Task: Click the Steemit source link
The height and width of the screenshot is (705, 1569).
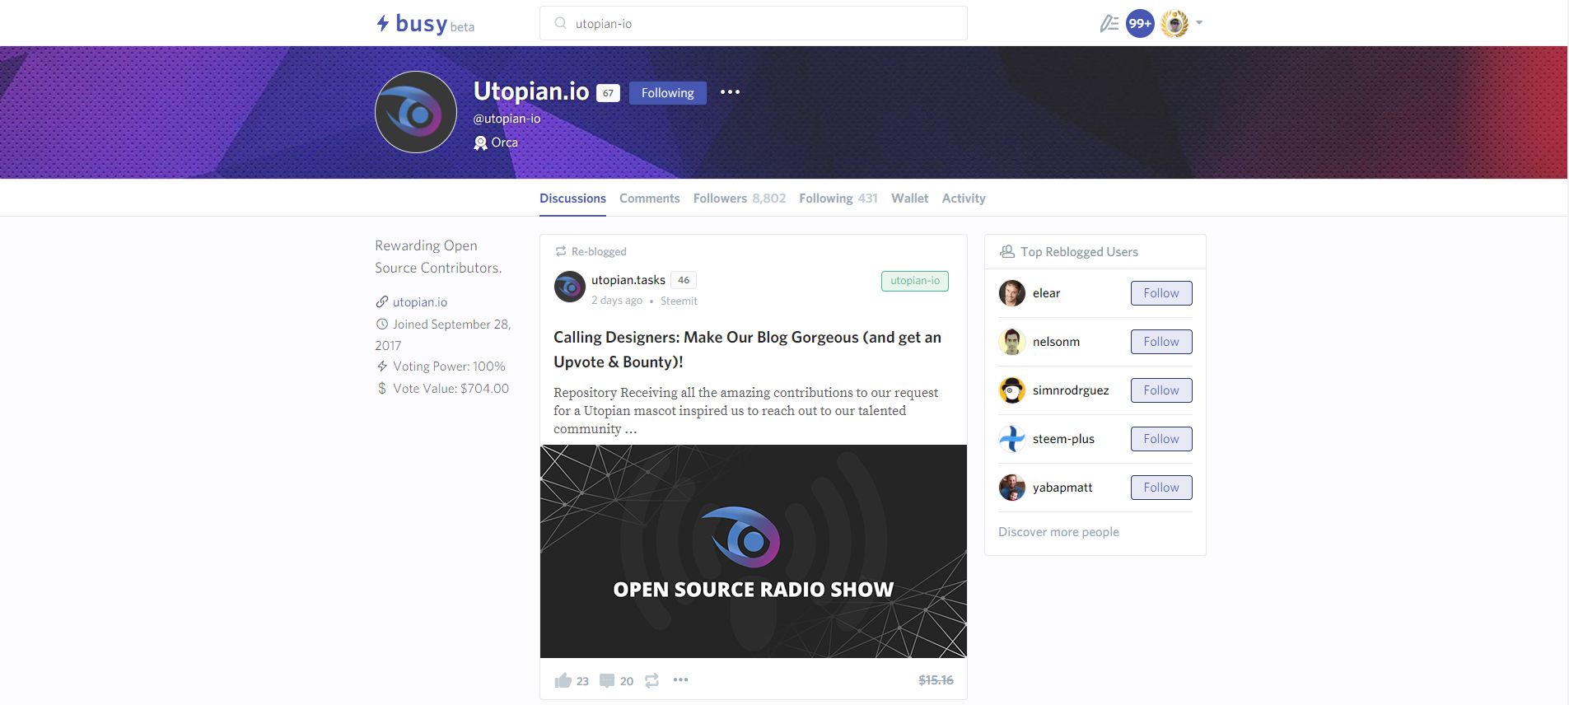Action: tap(679, 301)
